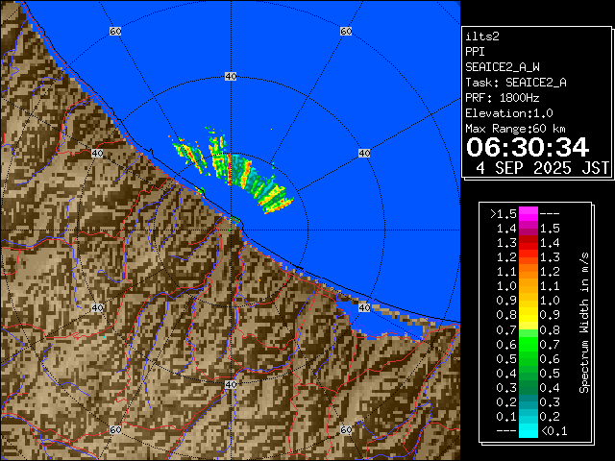Click the 'Task: SEAICE2_A' line
This screenshot has height=461, width=615.
pos(515,82)
